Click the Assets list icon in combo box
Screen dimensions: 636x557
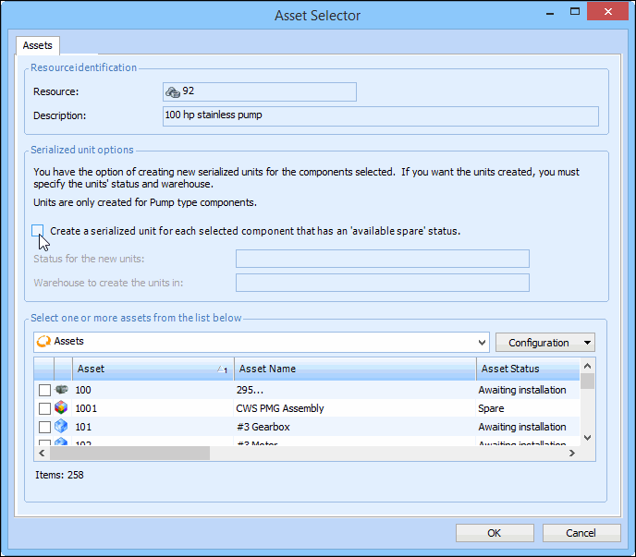pyautogui.click(x=43, y=342)
